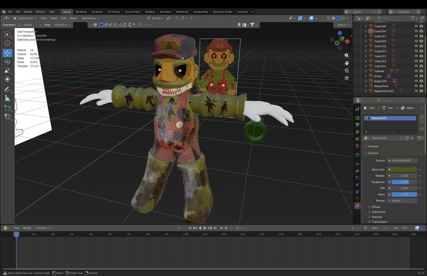Click the Normal Default button
Screen dimensions: 427x276
[402, 201]
